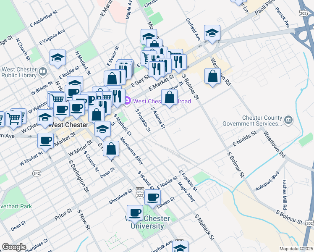This screenshot has height=252, width=314.
Task: Open the restaurant marker nearest S Bolmar St
Action: (x=179, y=63)
